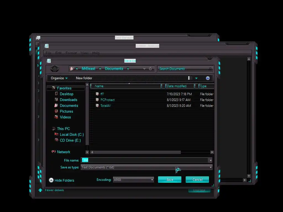Click the Notepad window title icon

pyautogui.click(x=46, y=46)
